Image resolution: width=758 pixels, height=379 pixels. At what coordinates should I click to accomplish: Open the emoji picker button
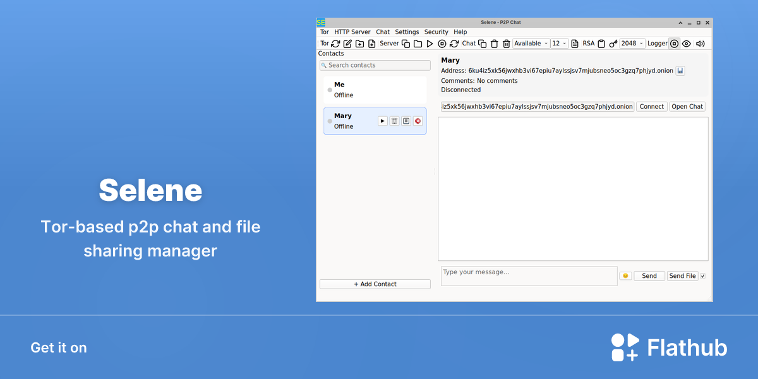625,276
